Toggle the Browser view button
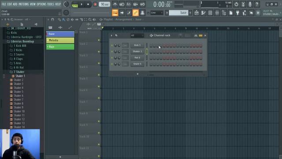The height and width of the screenshot is (159, 282). pos(224,13)
